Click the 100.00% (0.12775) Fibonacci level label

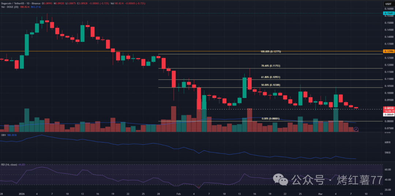click(270, 52)
